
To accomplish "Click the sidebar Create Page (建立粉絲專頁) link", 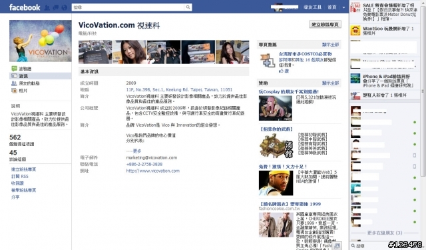I will [23, 169].
